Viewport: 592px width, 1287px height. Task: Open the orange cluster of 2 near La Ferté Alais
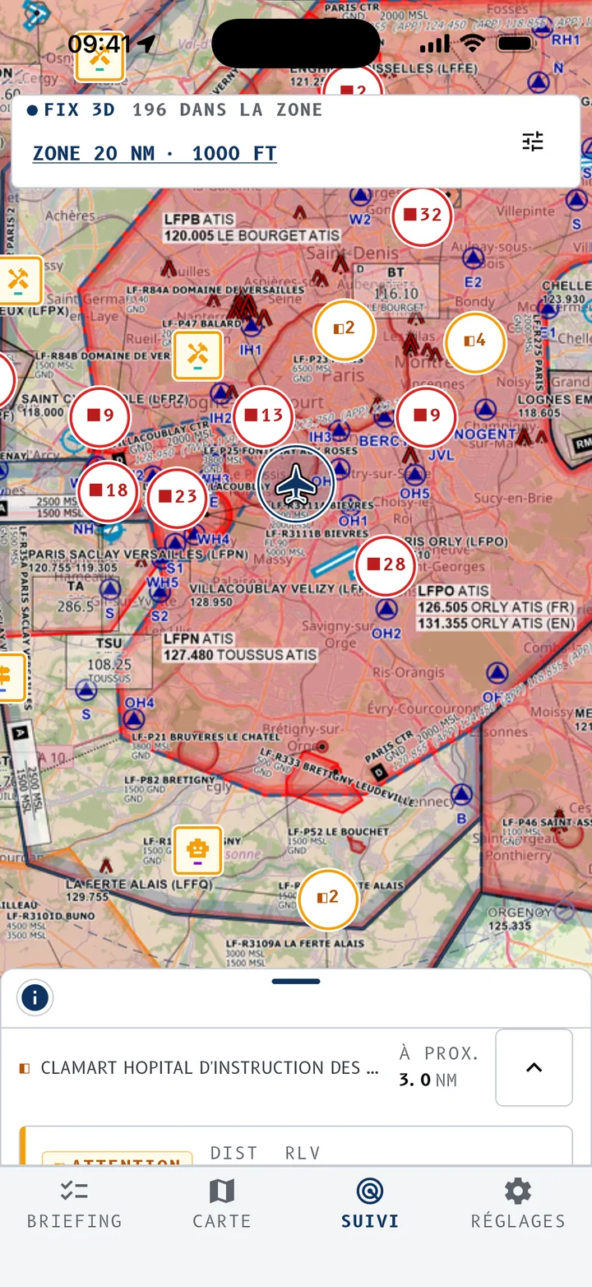click(328, 899)
